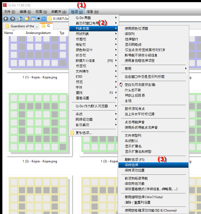Open the 自动启动 submenu
This screenshot has width=201, height=214.
point(94,125)
